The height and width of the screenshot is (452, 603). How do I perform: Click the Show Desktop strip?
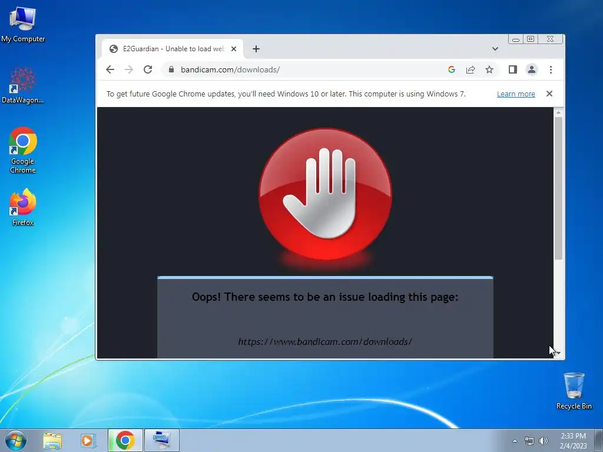click(599, 440)
